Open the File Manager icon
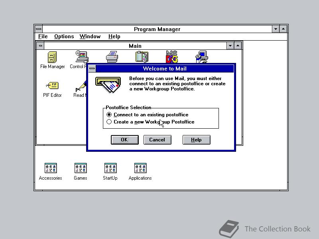This screenshot has height=239, width=319. click(x=52, y=57)
